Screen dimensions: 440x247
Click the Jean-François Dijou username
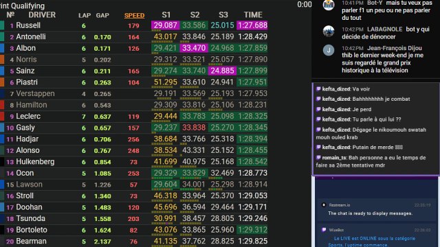395,48
